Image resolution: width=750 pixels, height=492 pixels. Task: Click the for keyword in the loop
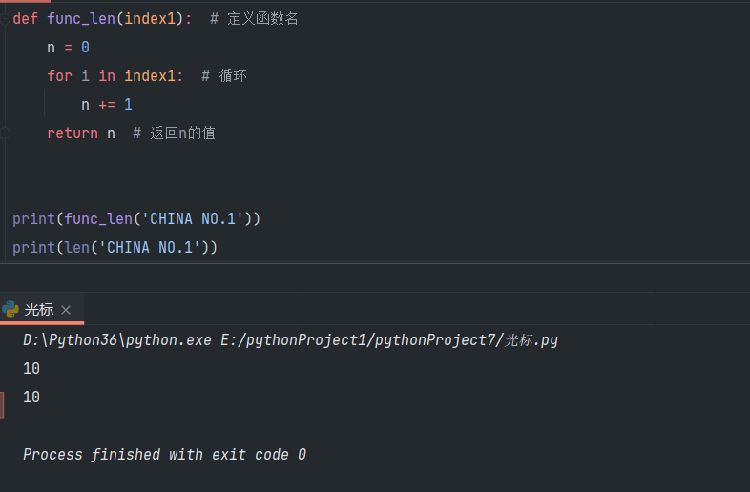(59, 76)
